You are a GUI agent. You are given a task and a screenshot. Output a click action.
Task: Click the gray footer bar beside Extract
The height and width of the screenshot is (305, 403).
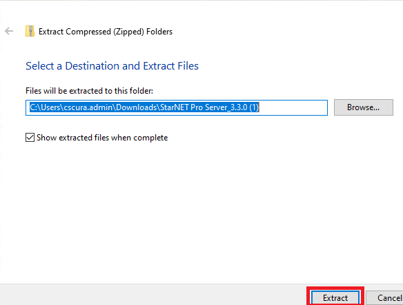coord(153,295)
